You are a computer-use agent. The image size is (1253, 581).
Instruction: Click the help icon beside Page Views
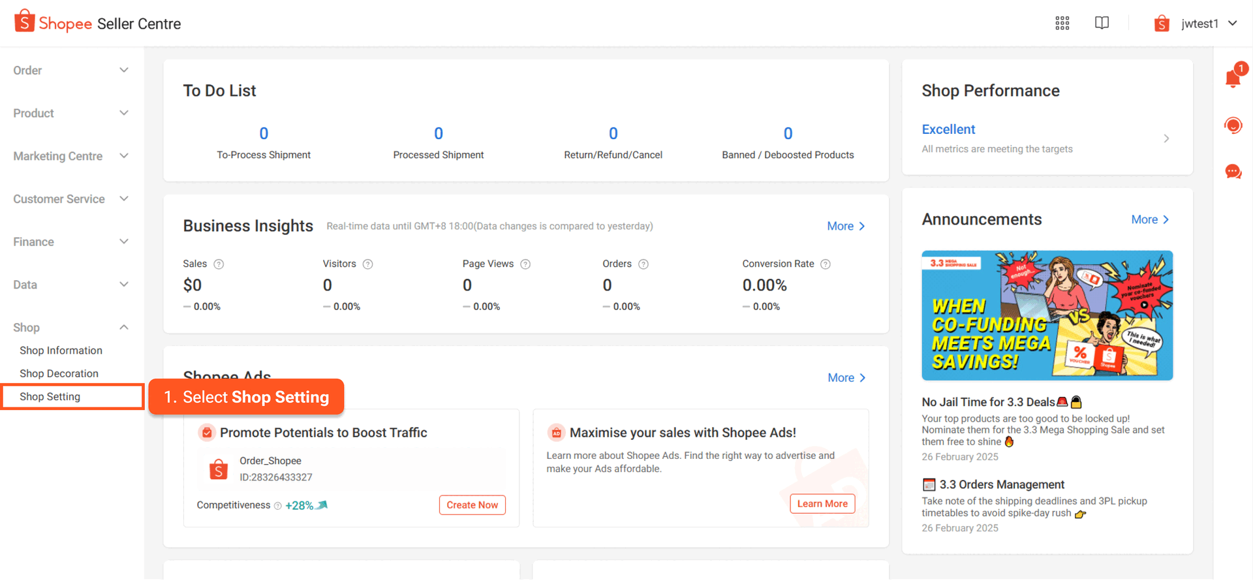pyautogui.click(x=525, y=264)
